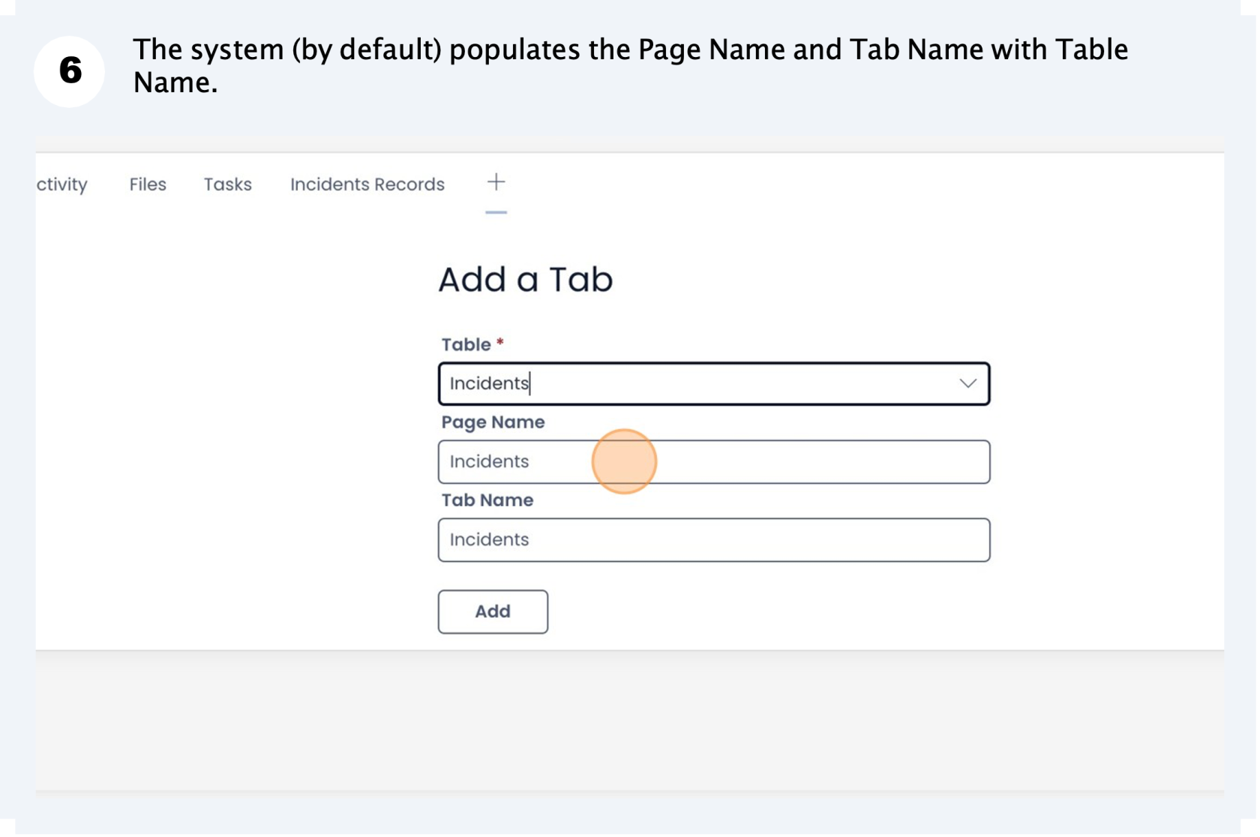The image size is (1260, 837).
Task: Click the Add button
Action: (493, 613)
